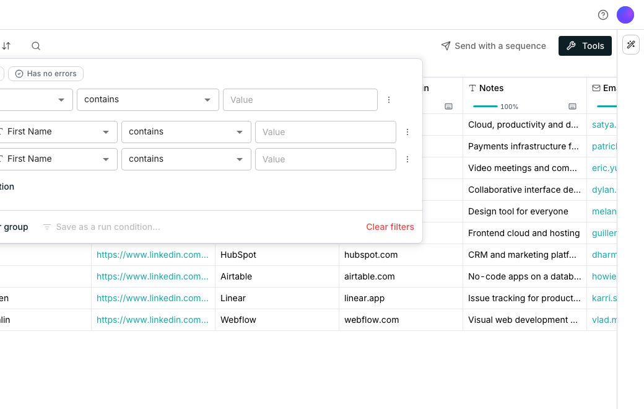Toggle the Has no errors filter chip
The image size is (644, 409).
(46, 74)
